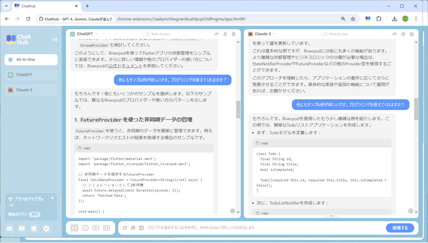Viewport: 428px width, 243px height.
Task: Attach an image to the prompt
Action: click(141, 228)
